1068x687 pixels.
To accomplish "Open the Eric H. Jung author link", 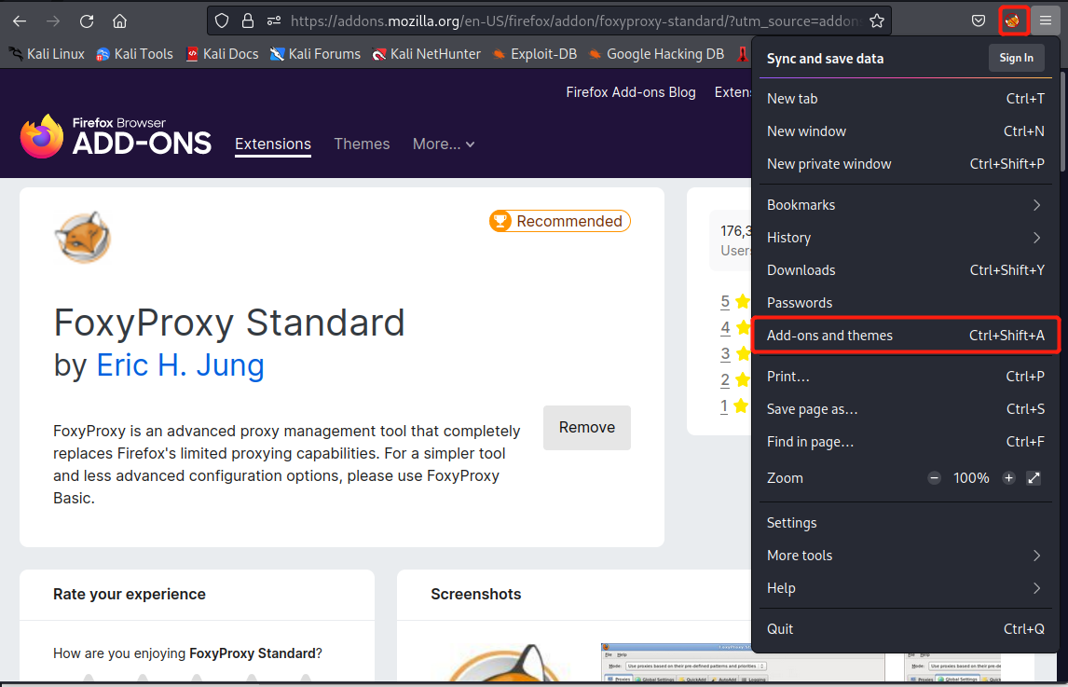I will (x=181, y=365).
